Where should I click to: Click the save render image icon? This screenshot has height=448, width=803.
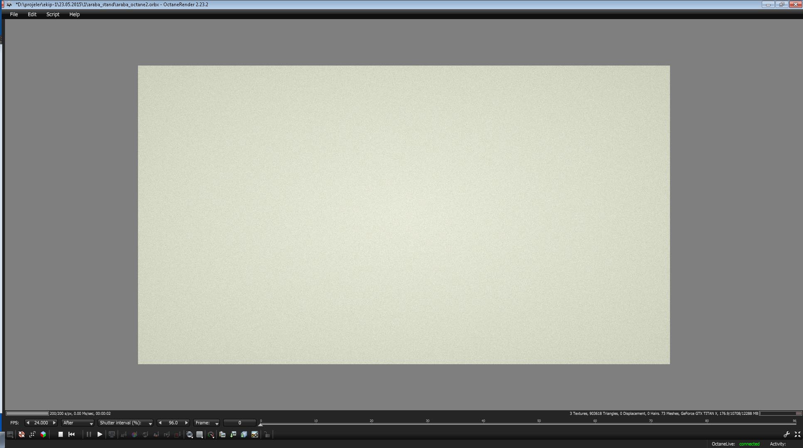pos(233,434)
